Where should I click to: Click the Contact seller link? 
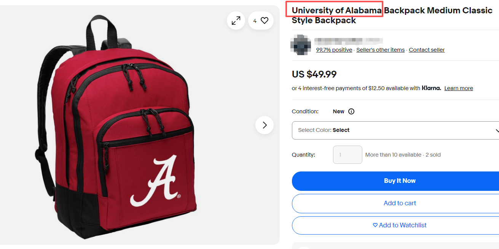tap(427, 50)
